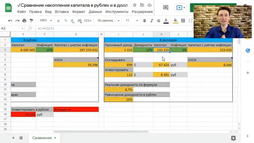Move document to folder icon
254x143 pixels.
pos(142,5)
